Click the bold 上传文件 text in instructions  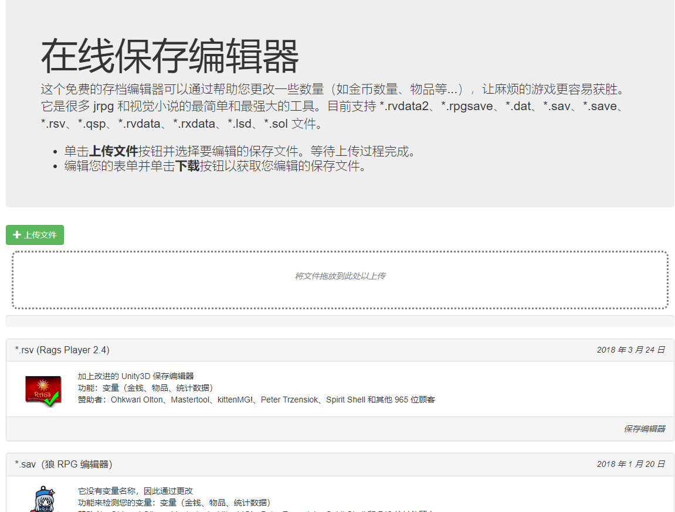[114, 152]
